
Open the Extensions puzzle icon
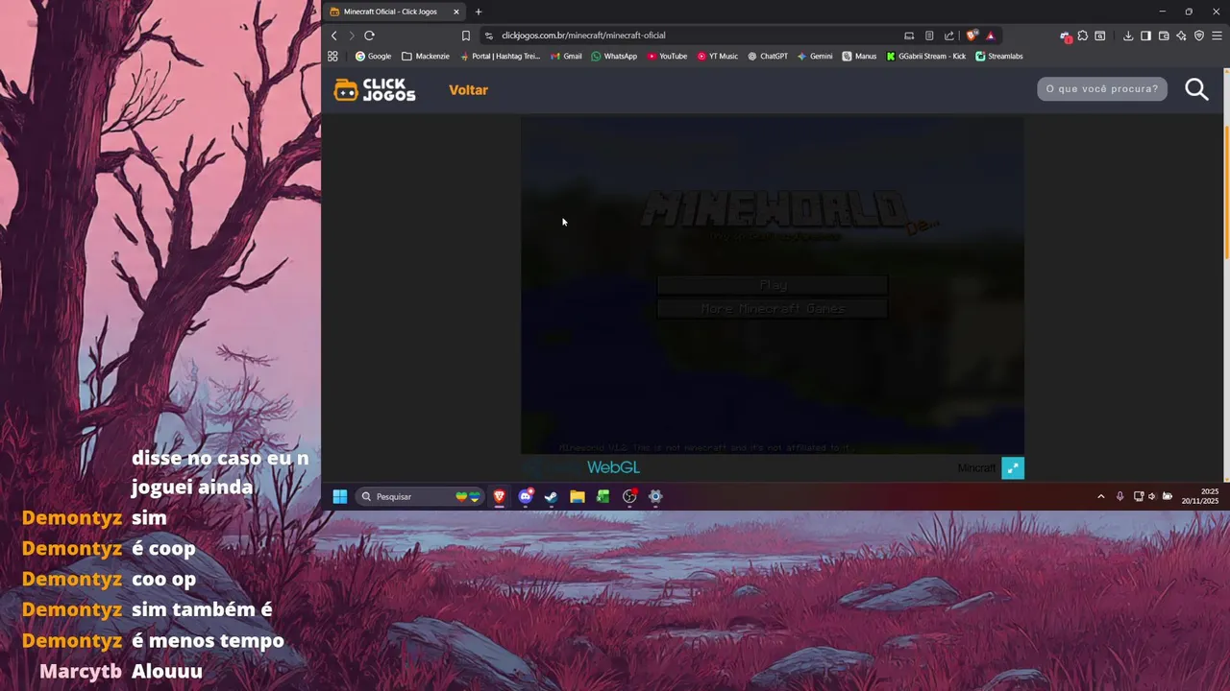[1083, 36]
